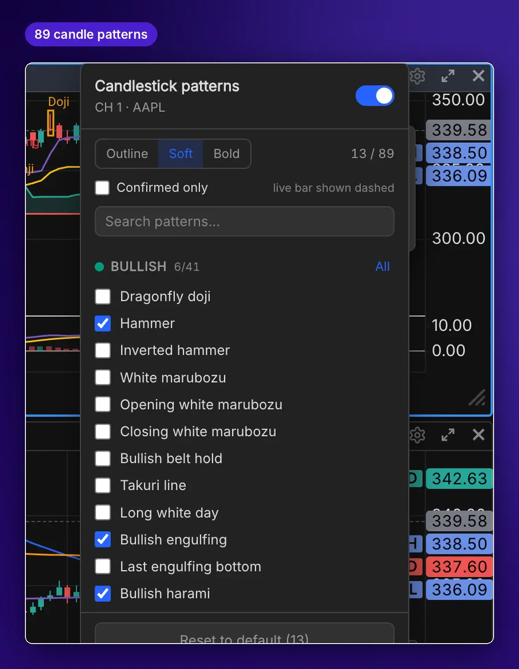Focus the Search patterns field
The image size is (519, 669).
coord(244,221)
